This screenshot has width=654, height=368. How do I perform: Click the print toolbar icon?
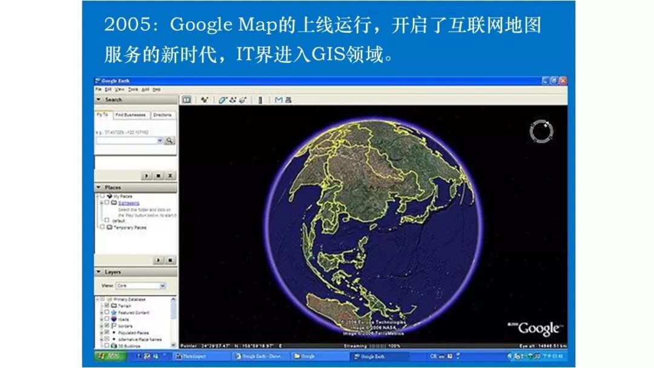288,100
